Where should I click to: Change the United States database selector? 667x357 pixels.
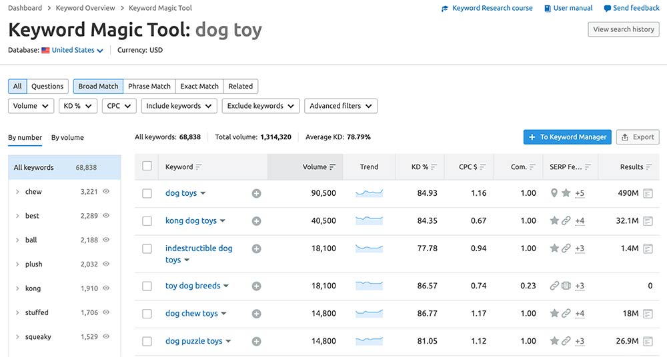click(x=73, y=50)
